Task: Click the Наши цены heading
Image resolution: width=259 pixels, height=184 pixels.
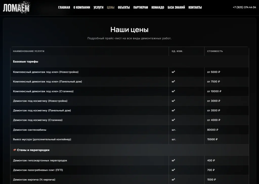Action: [129, 30]
